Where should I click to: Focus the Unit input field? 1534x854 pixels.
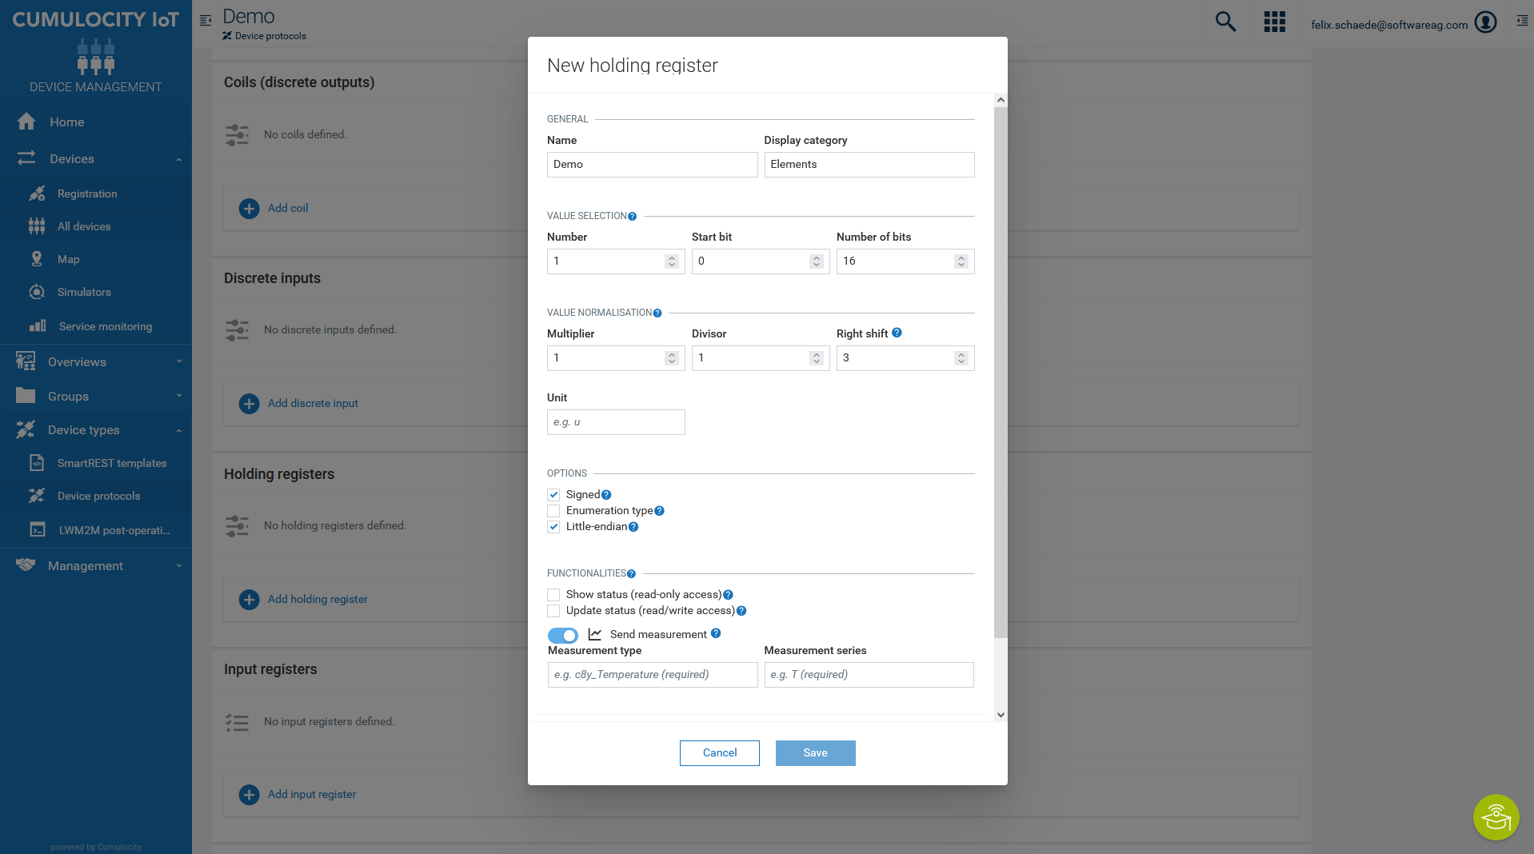[616, 422]
